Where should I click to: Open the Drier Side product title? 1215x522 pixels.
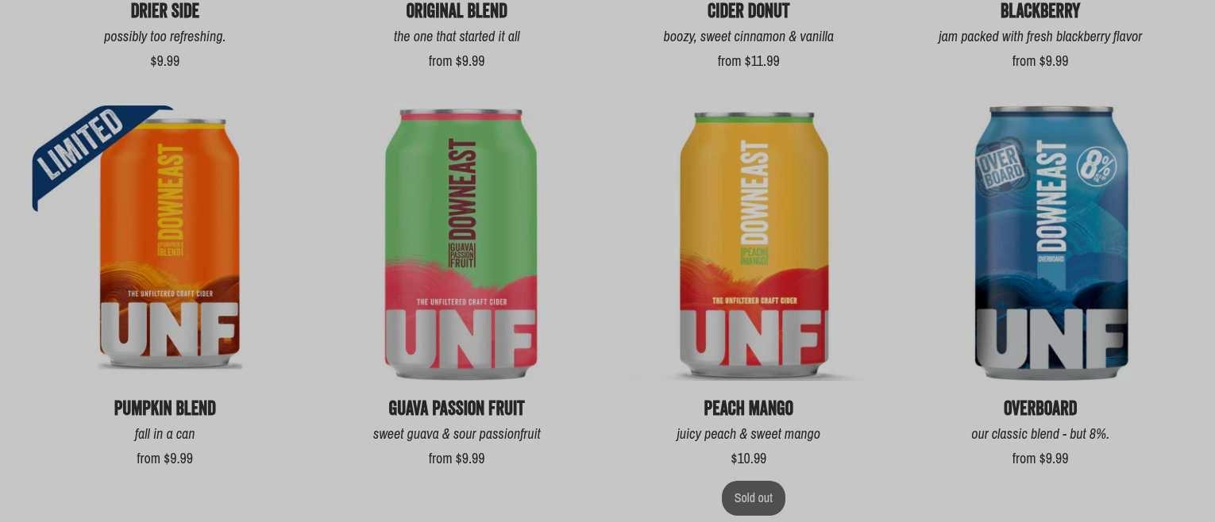point(165,11)
